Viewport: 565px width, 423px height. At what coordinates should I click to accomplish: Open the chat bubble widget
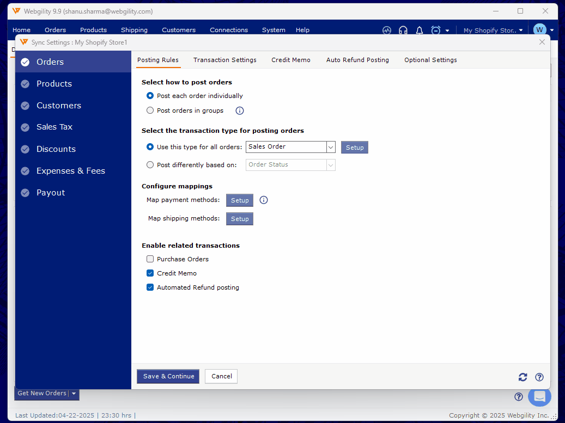point(539,396)
